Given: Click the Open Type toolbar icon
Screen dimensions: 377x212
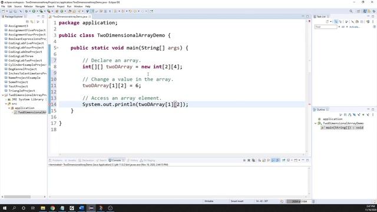Looking at the screenshot, I should click(x=70, y=11).
